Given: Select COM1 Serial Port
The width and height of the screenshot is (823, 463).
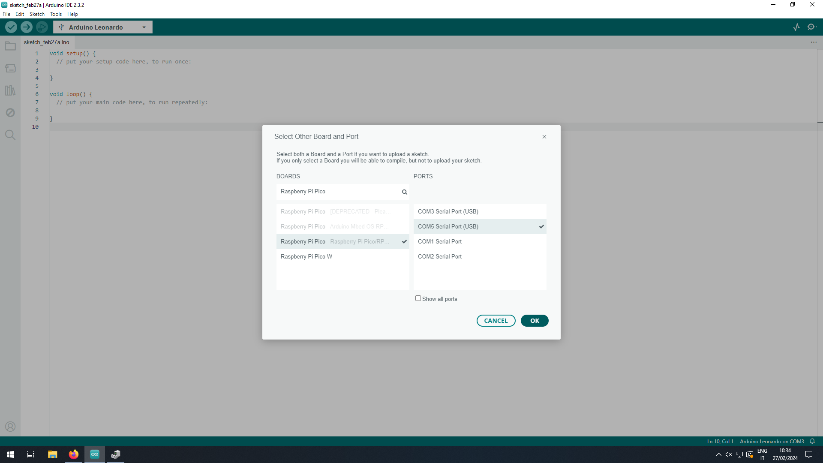Looking at the screenshot, I should (480, 241).
